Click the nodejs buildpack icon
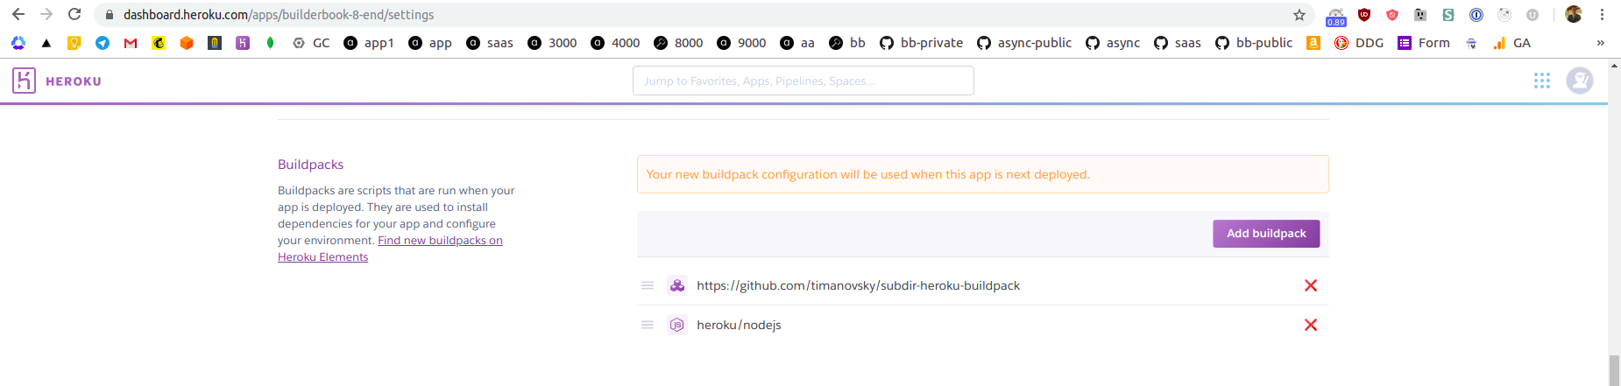The width and height of the screenshot is (1621, 386). point(677,325)
